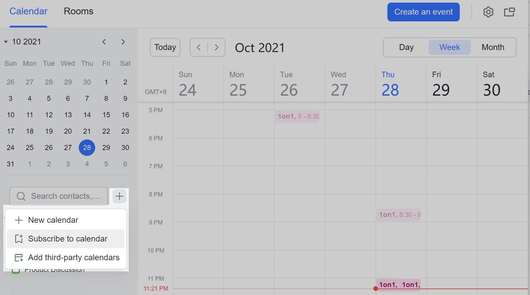
Task: Click the forward arrow next to Today
Action: [x=216, y=47]
